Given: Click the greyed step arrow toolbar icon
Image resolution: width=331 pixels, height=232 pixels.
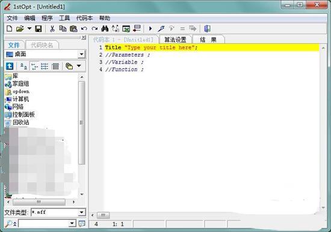Looking at the screenshot, I should [x=172, y=28].
